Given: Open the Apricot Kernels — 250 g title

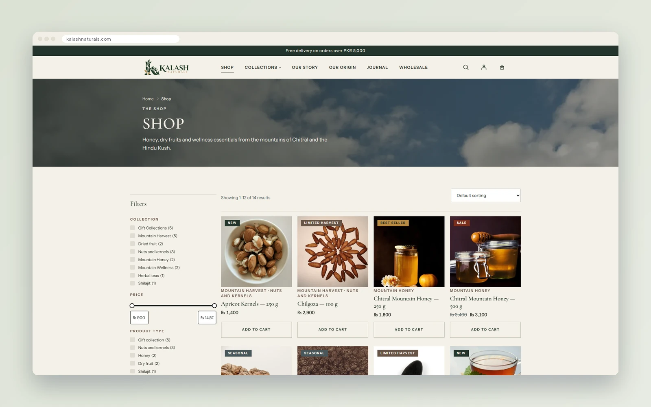Looking at the screenshot, I should [250, 304].
